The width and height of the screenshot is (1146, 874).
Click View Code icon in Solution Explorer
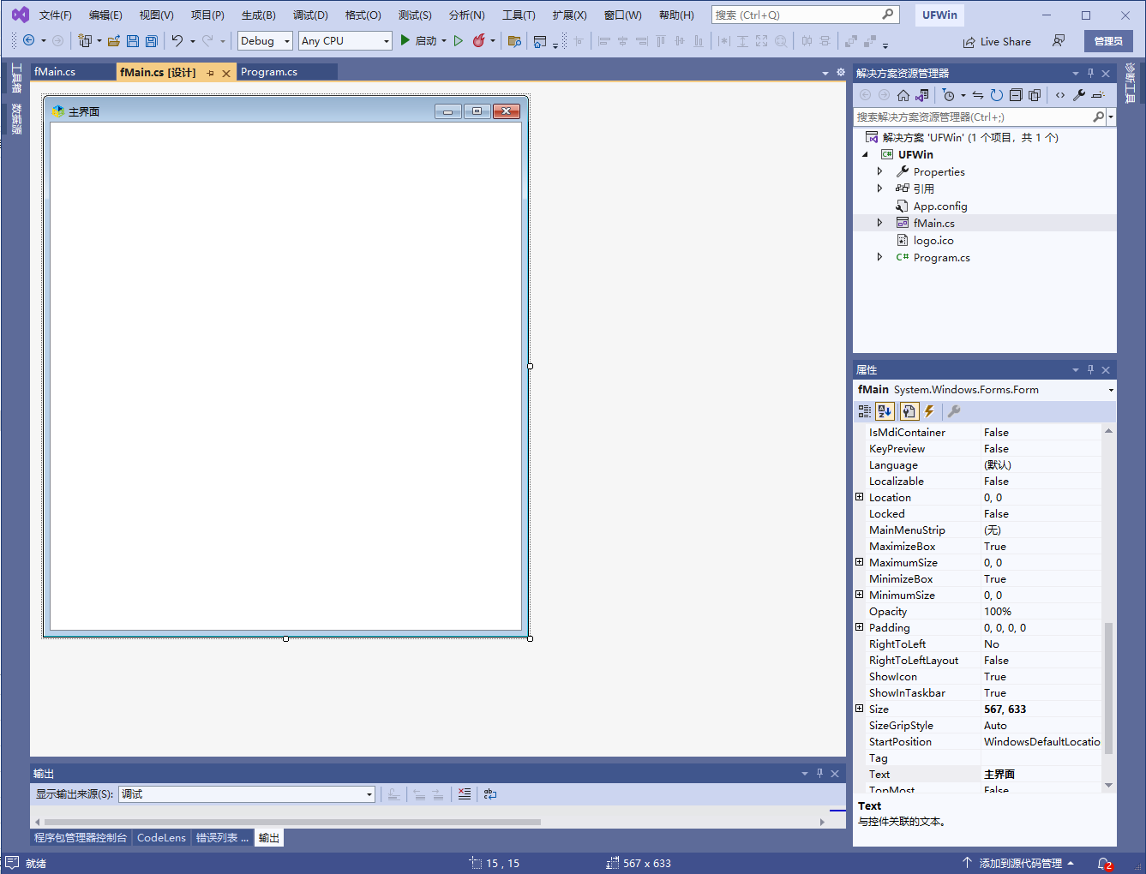coord(1060,95)
